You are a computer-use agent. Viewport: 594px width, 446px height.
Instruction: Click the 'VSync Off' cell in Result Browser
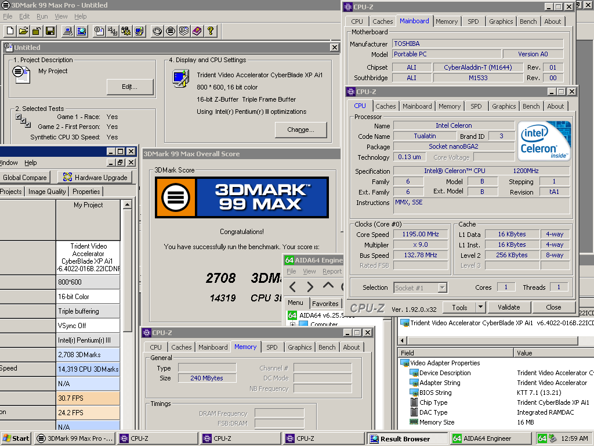point(88,326)
